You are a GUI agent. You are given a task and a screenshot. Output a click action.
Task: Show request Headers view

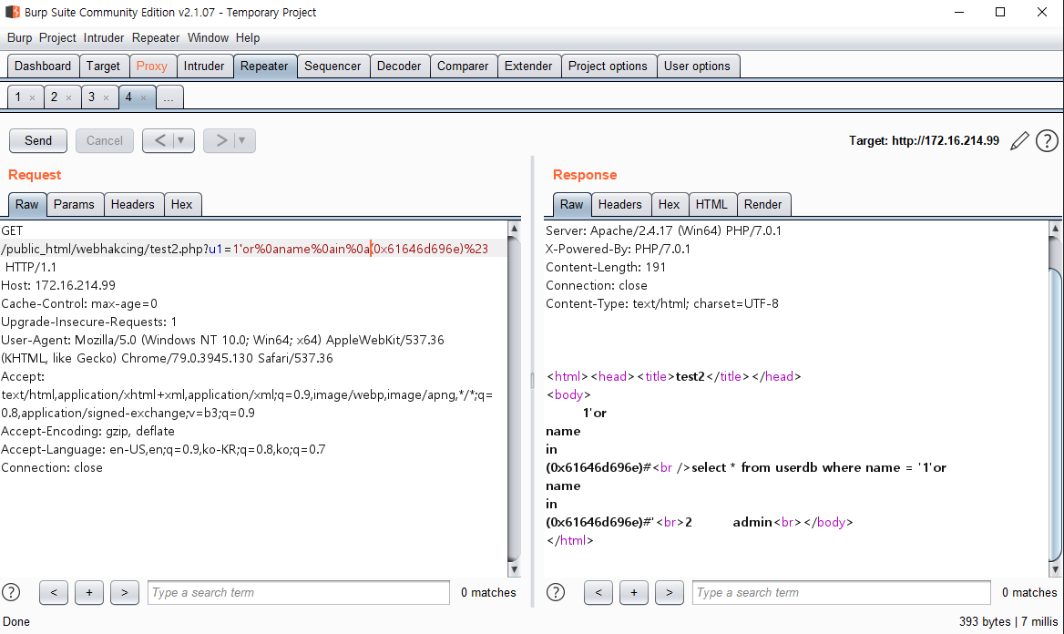pos(133,204)
